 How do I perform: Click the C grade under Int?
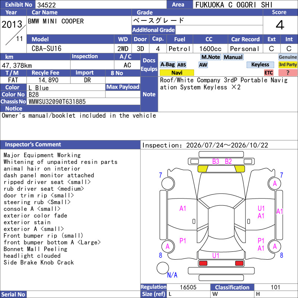click(x=289, y=49)
